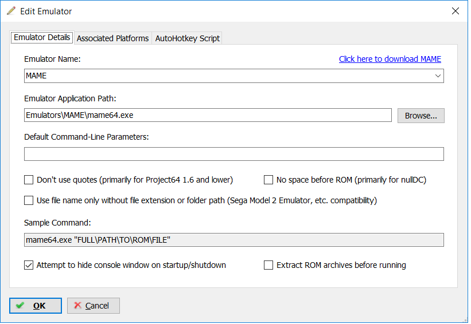The width and height of the screenshot is (471, 324).
Task: Click the Sample Command text box
Action: (x=234, y=240)
